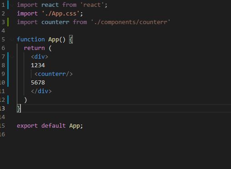Click the highlighted opening curly brace on line 5
The image size is (231, 169).
(71, 40)
